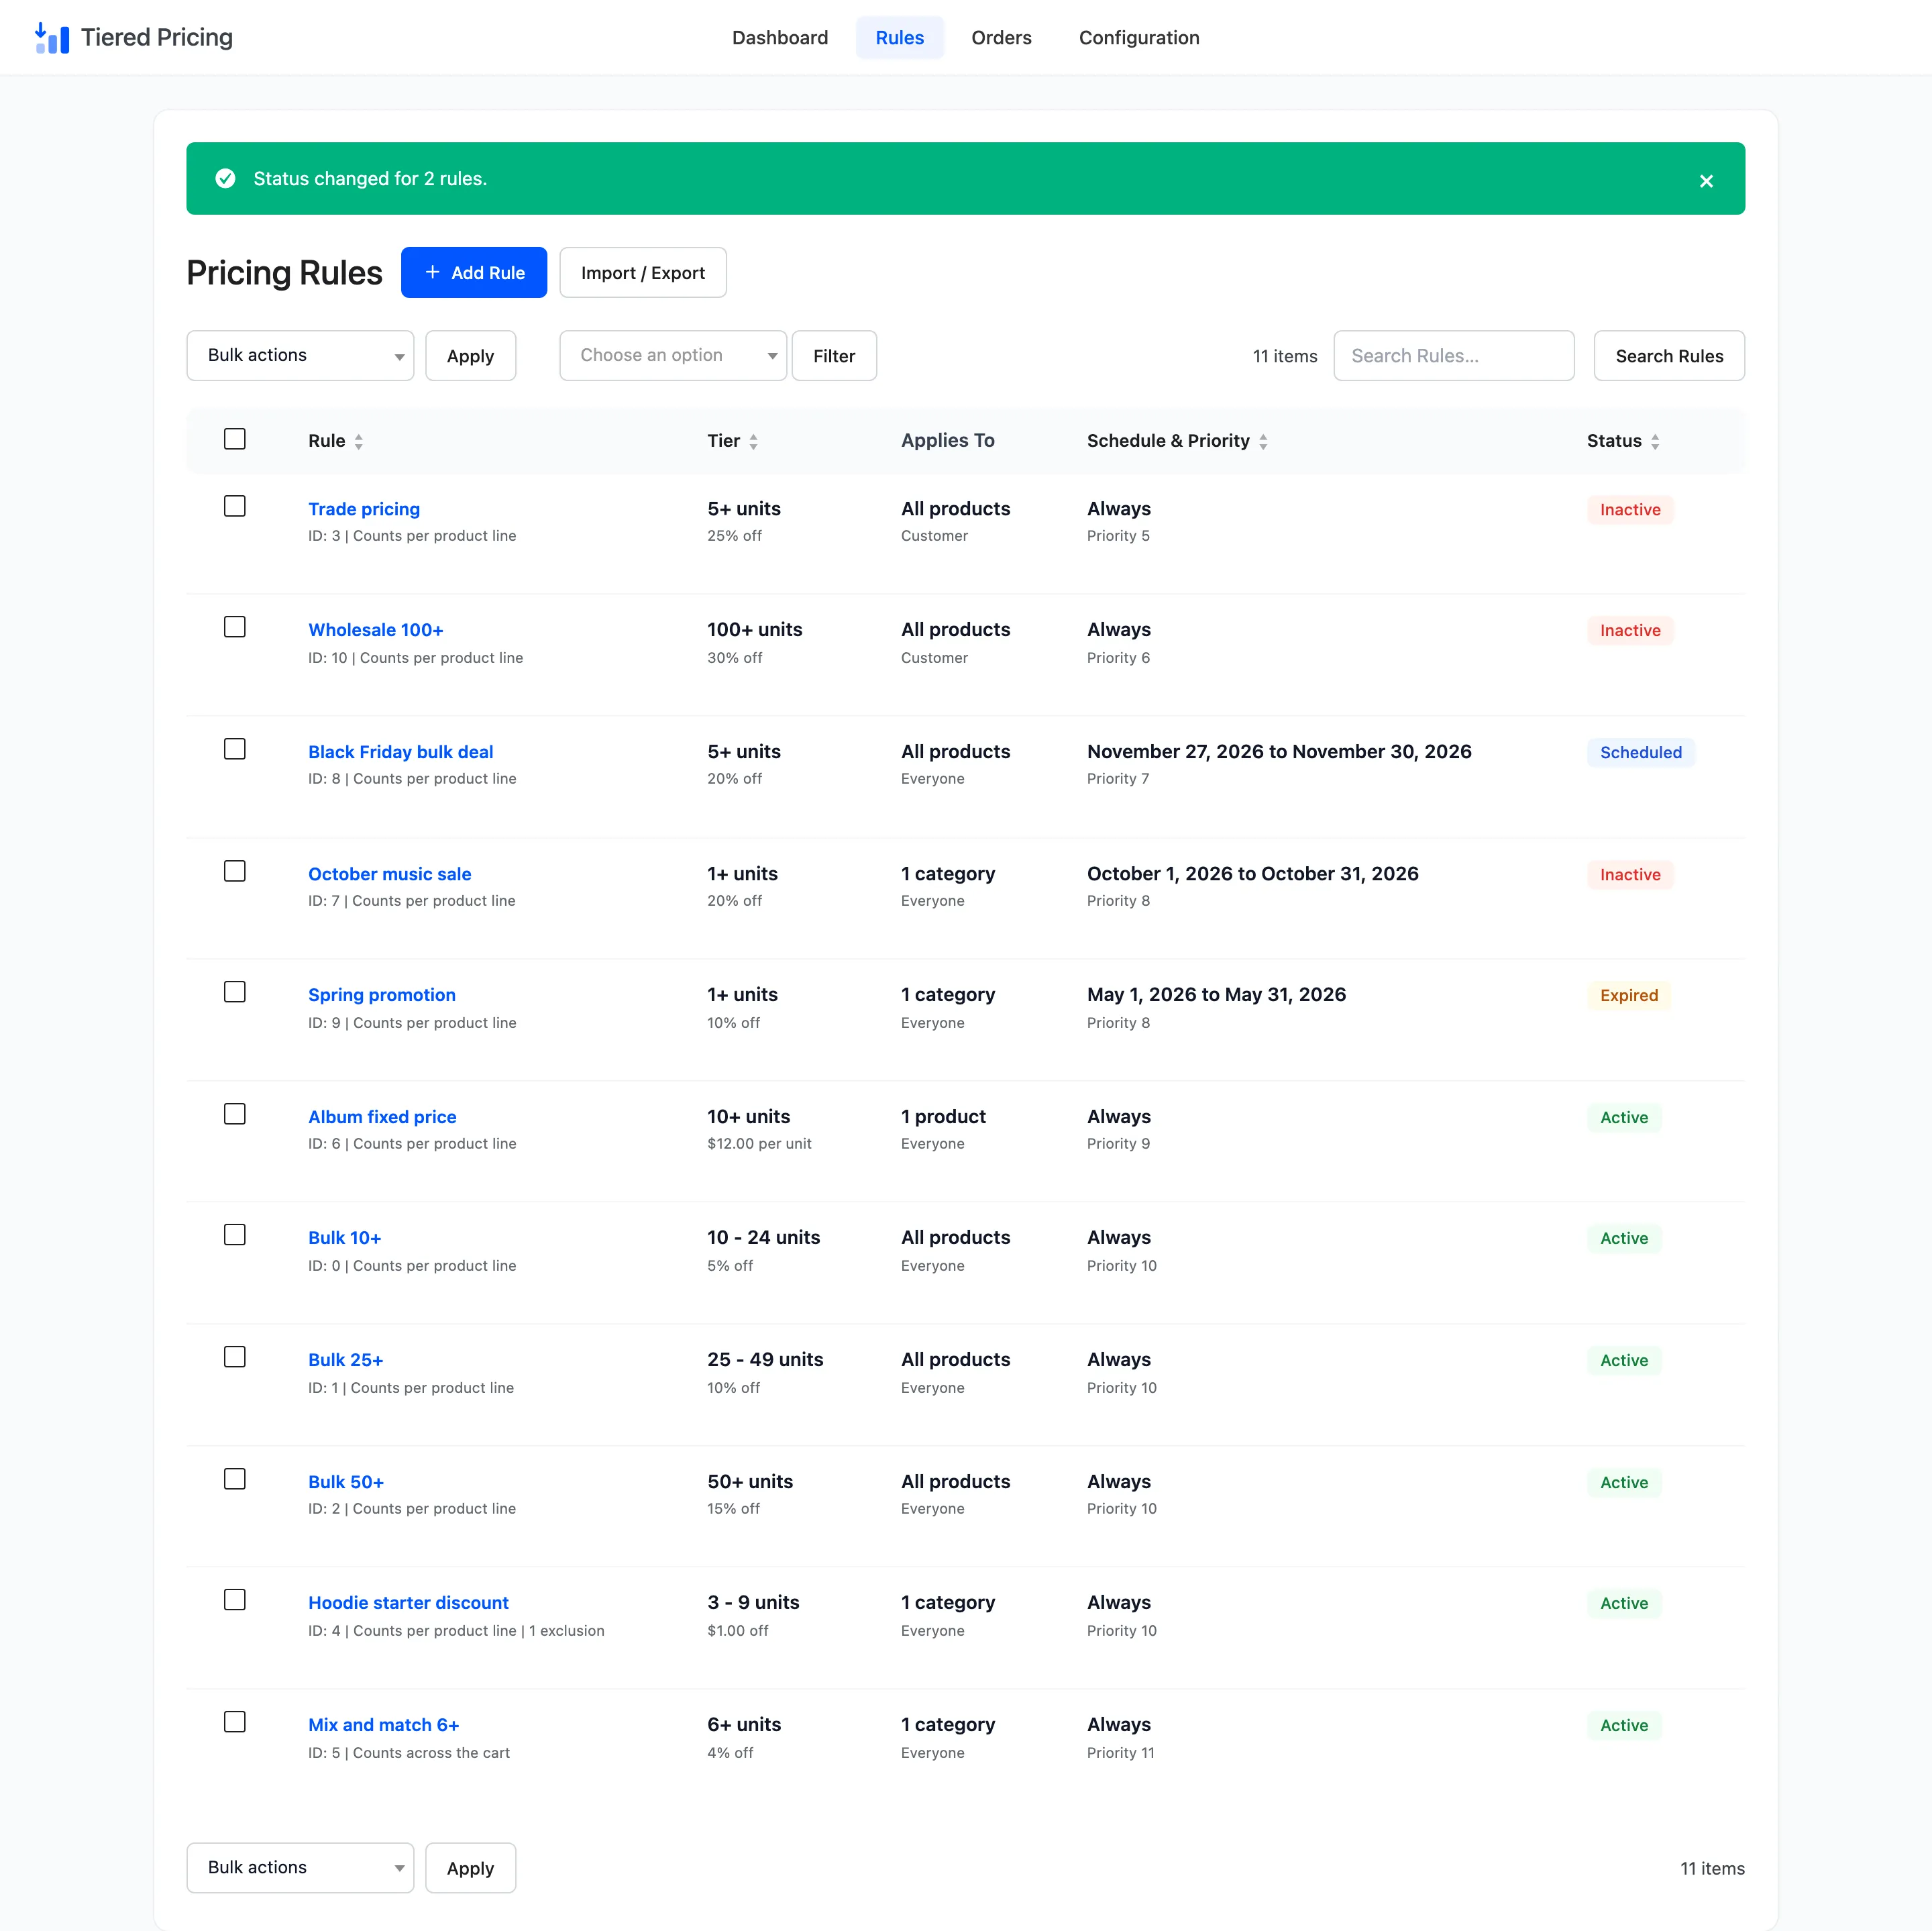This screenshot has width=1932, height=1931.
Task: Click the top '11 items' count
Action: (1285, 357)
